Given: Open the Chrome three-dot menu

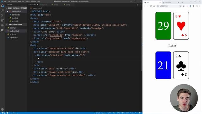Looking at the screenshot, I should (200, 6).
